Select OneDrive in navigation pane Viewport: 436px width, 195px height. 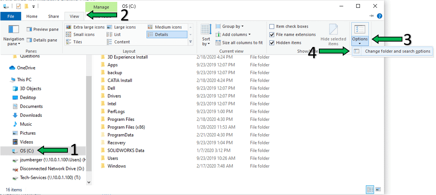22,68
